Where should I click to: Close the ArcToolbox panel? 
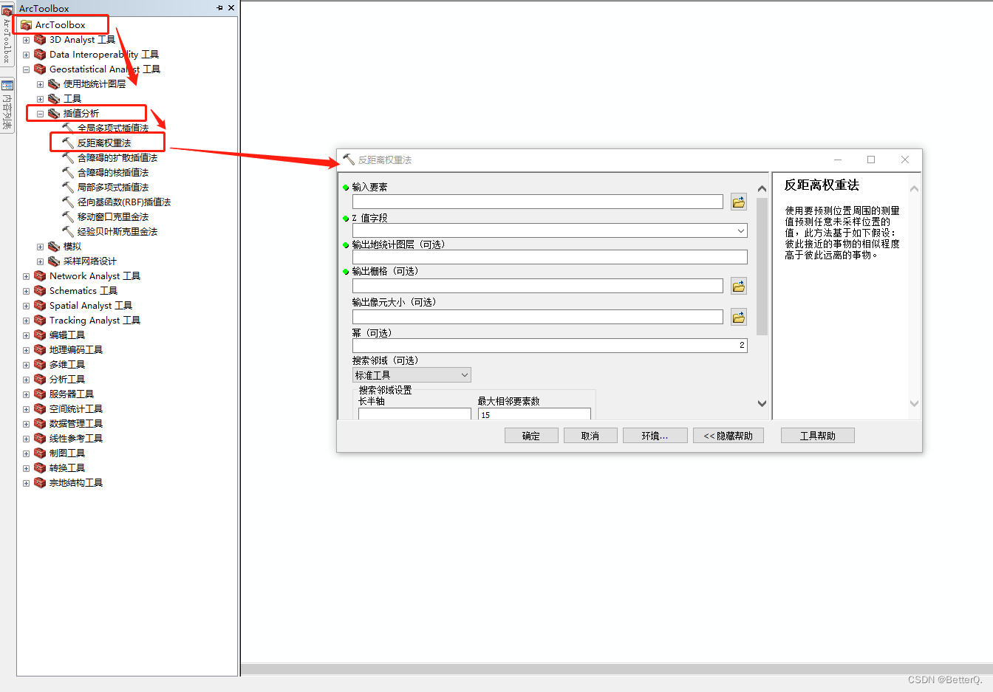click(x=231, y=8)
